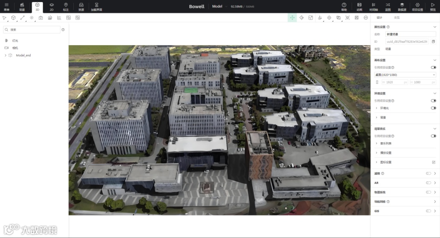The height and width of the screenshot is (238, 440).
Task: Select the line drawing tool
Action: [x=22, y=18]
